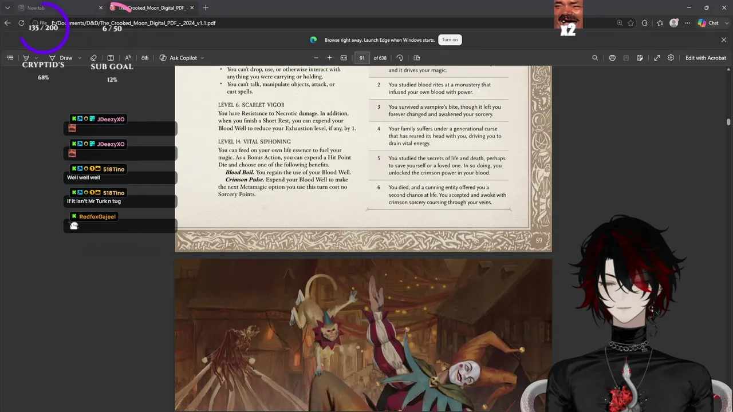733x412 pixels.
Task: Zoom in on the PDF
Action: point(329,58)
